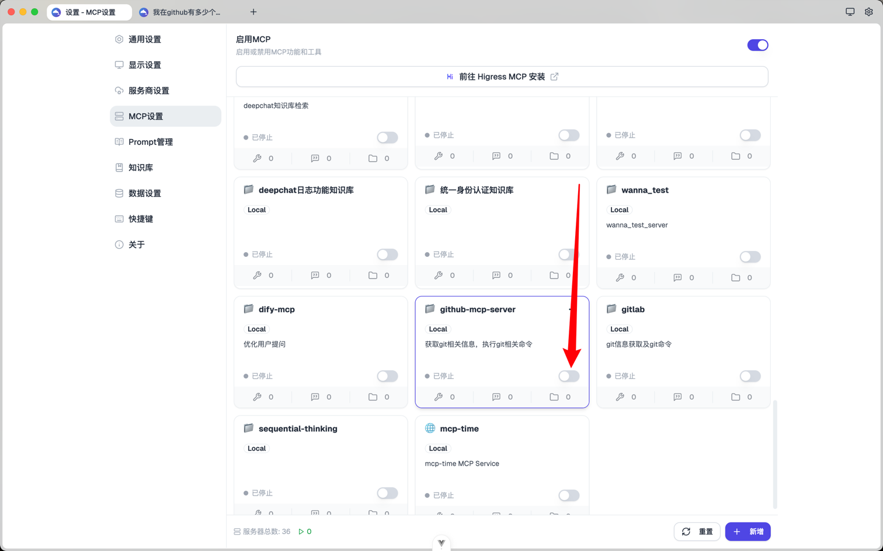Click the globe icon of mcp-time card
Screen dimensions: 883x551
pos(430,428)
